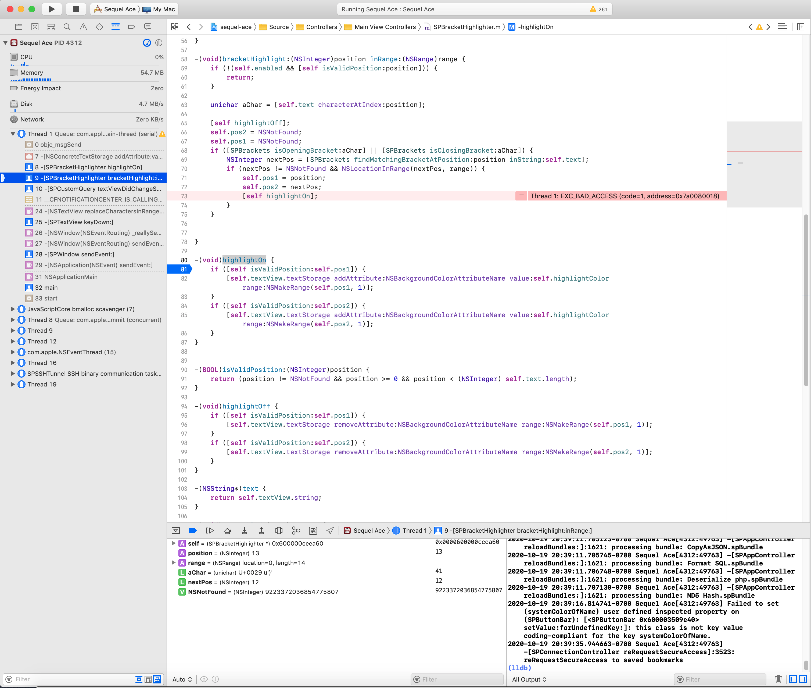Toggle the variables view pane
The width and height of the screenshot is (811, 688).
[793, 679]
